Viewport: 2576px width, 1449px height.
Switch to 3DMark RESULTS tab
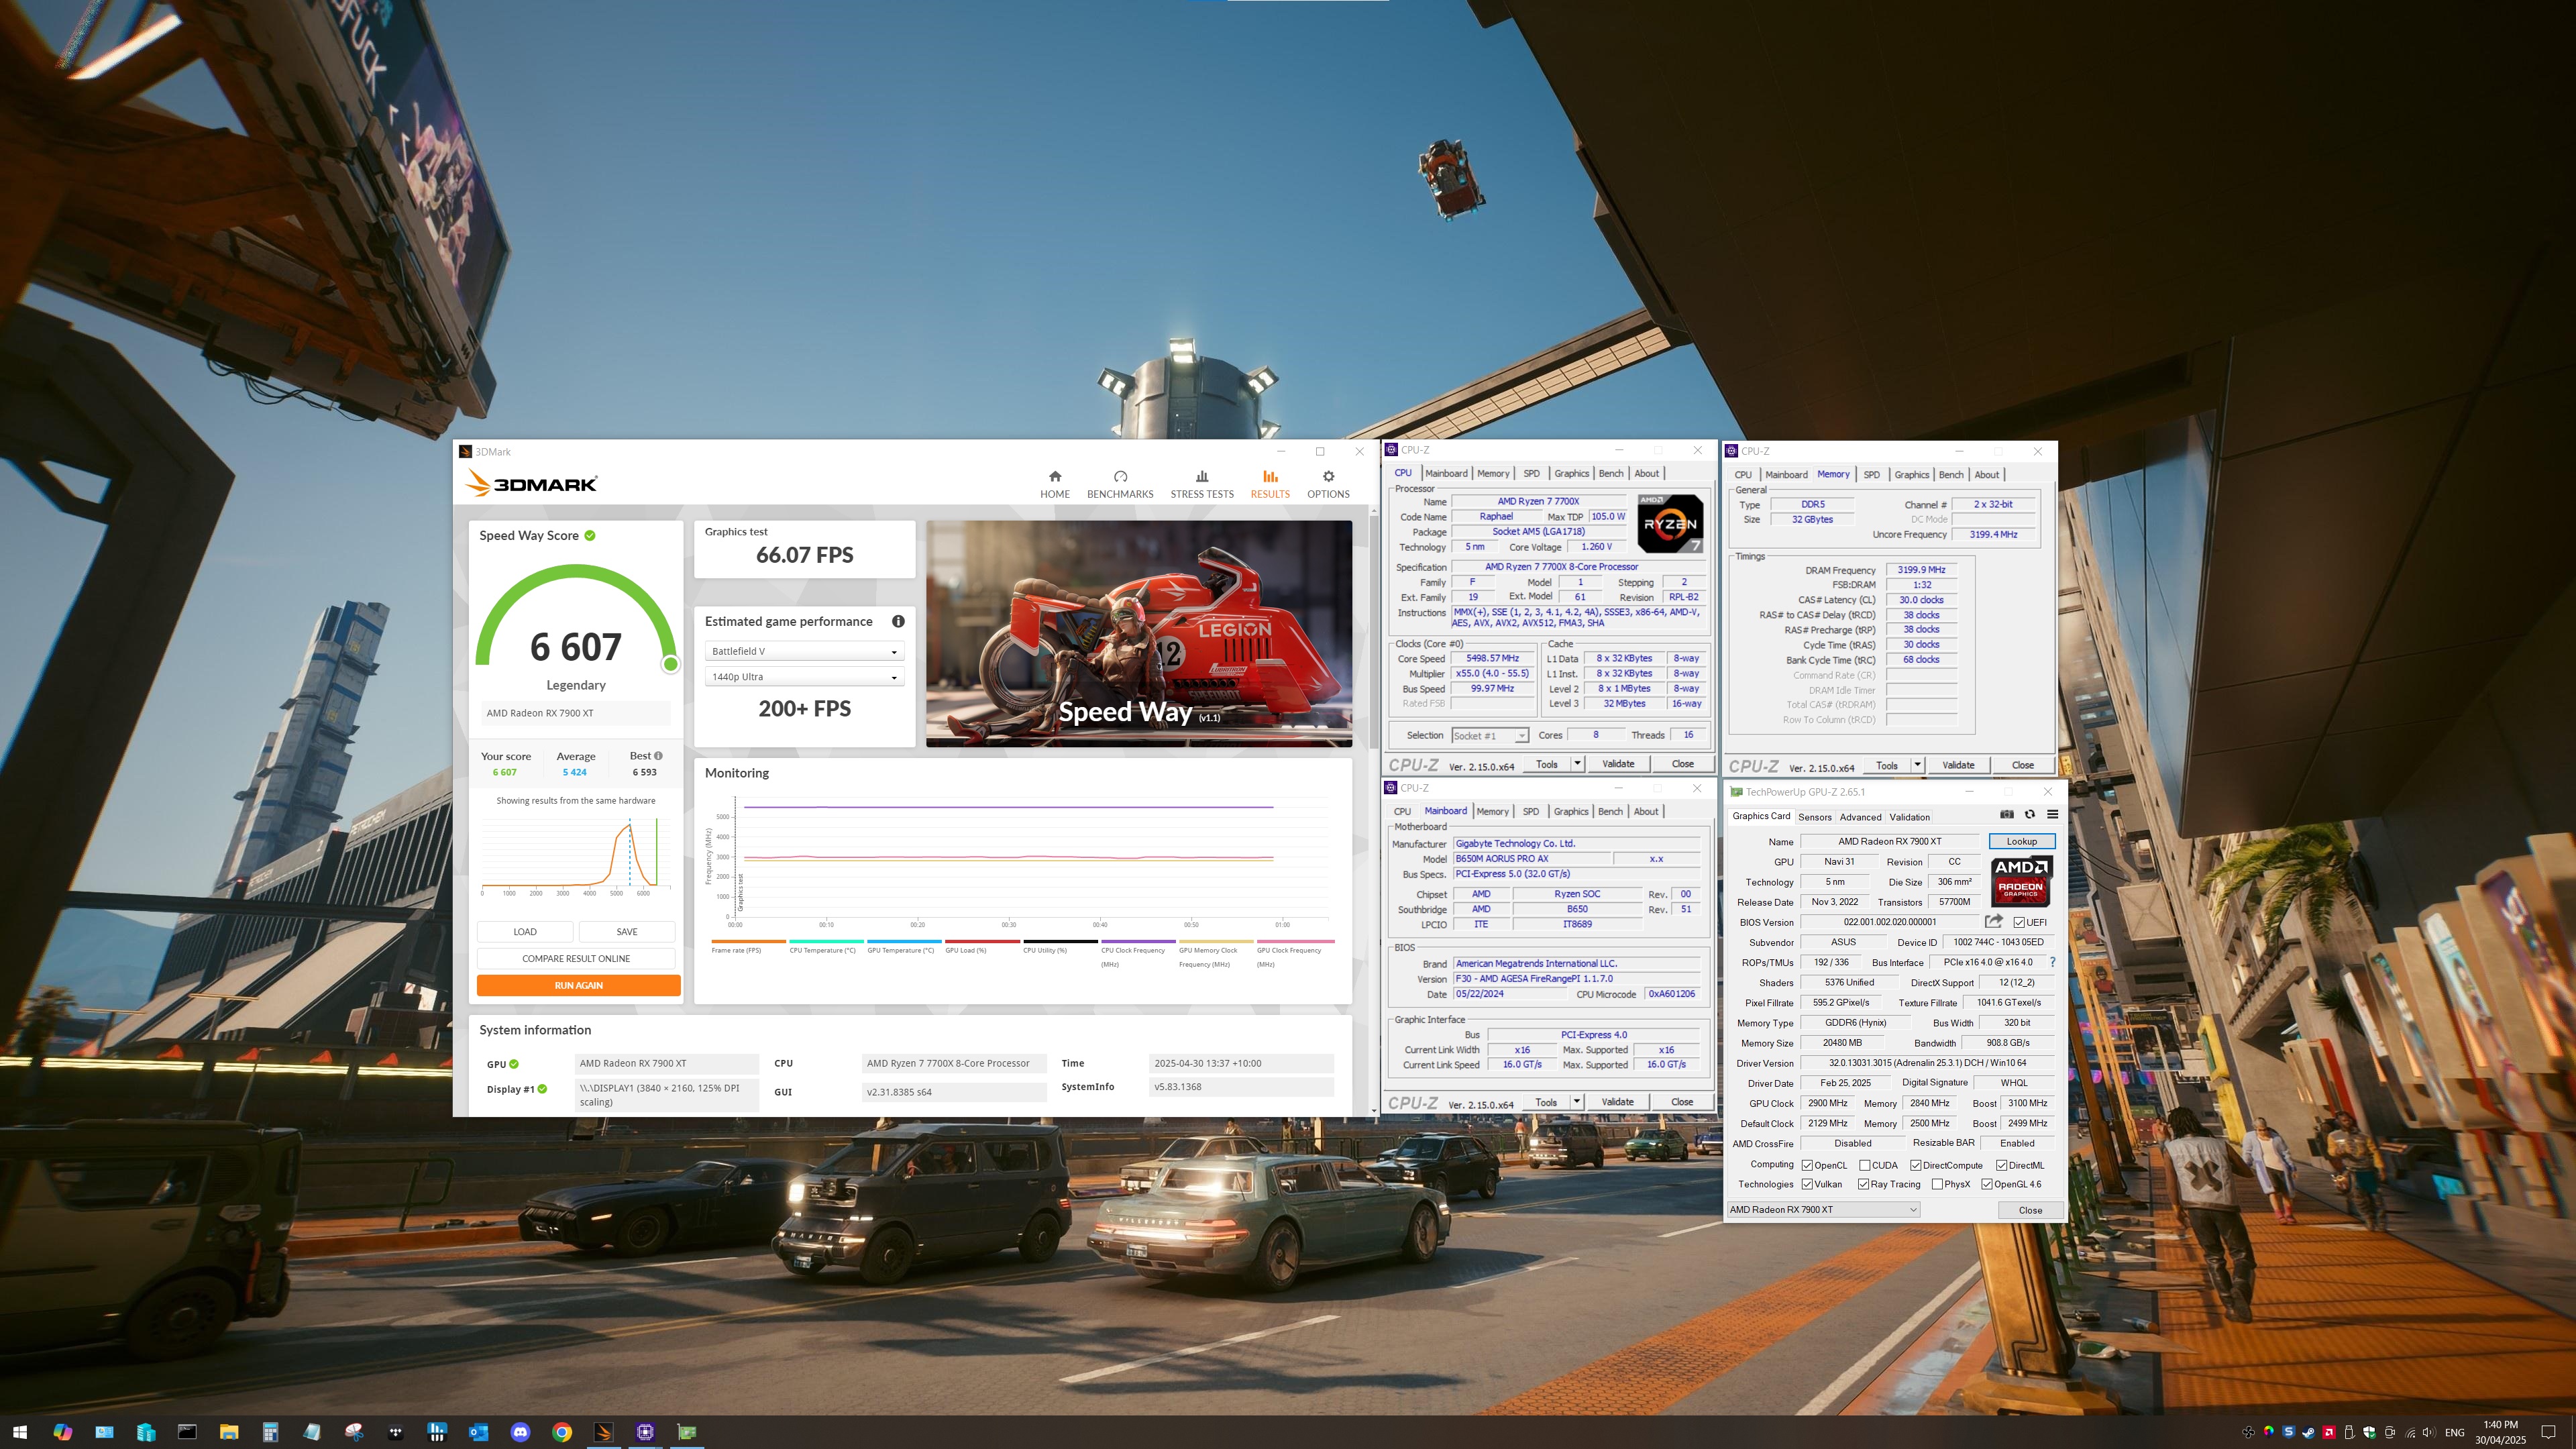(1270, 484)
